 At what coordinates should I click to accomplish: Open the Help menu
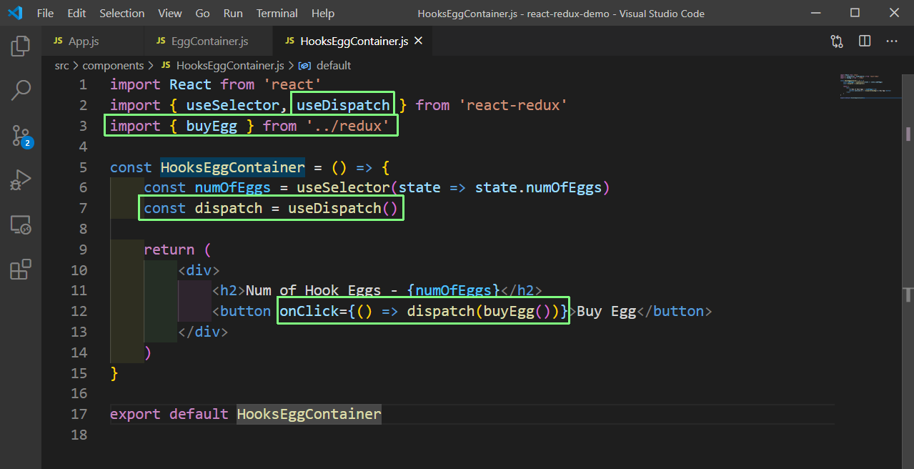pyautogui.click(x=323, y=14)
